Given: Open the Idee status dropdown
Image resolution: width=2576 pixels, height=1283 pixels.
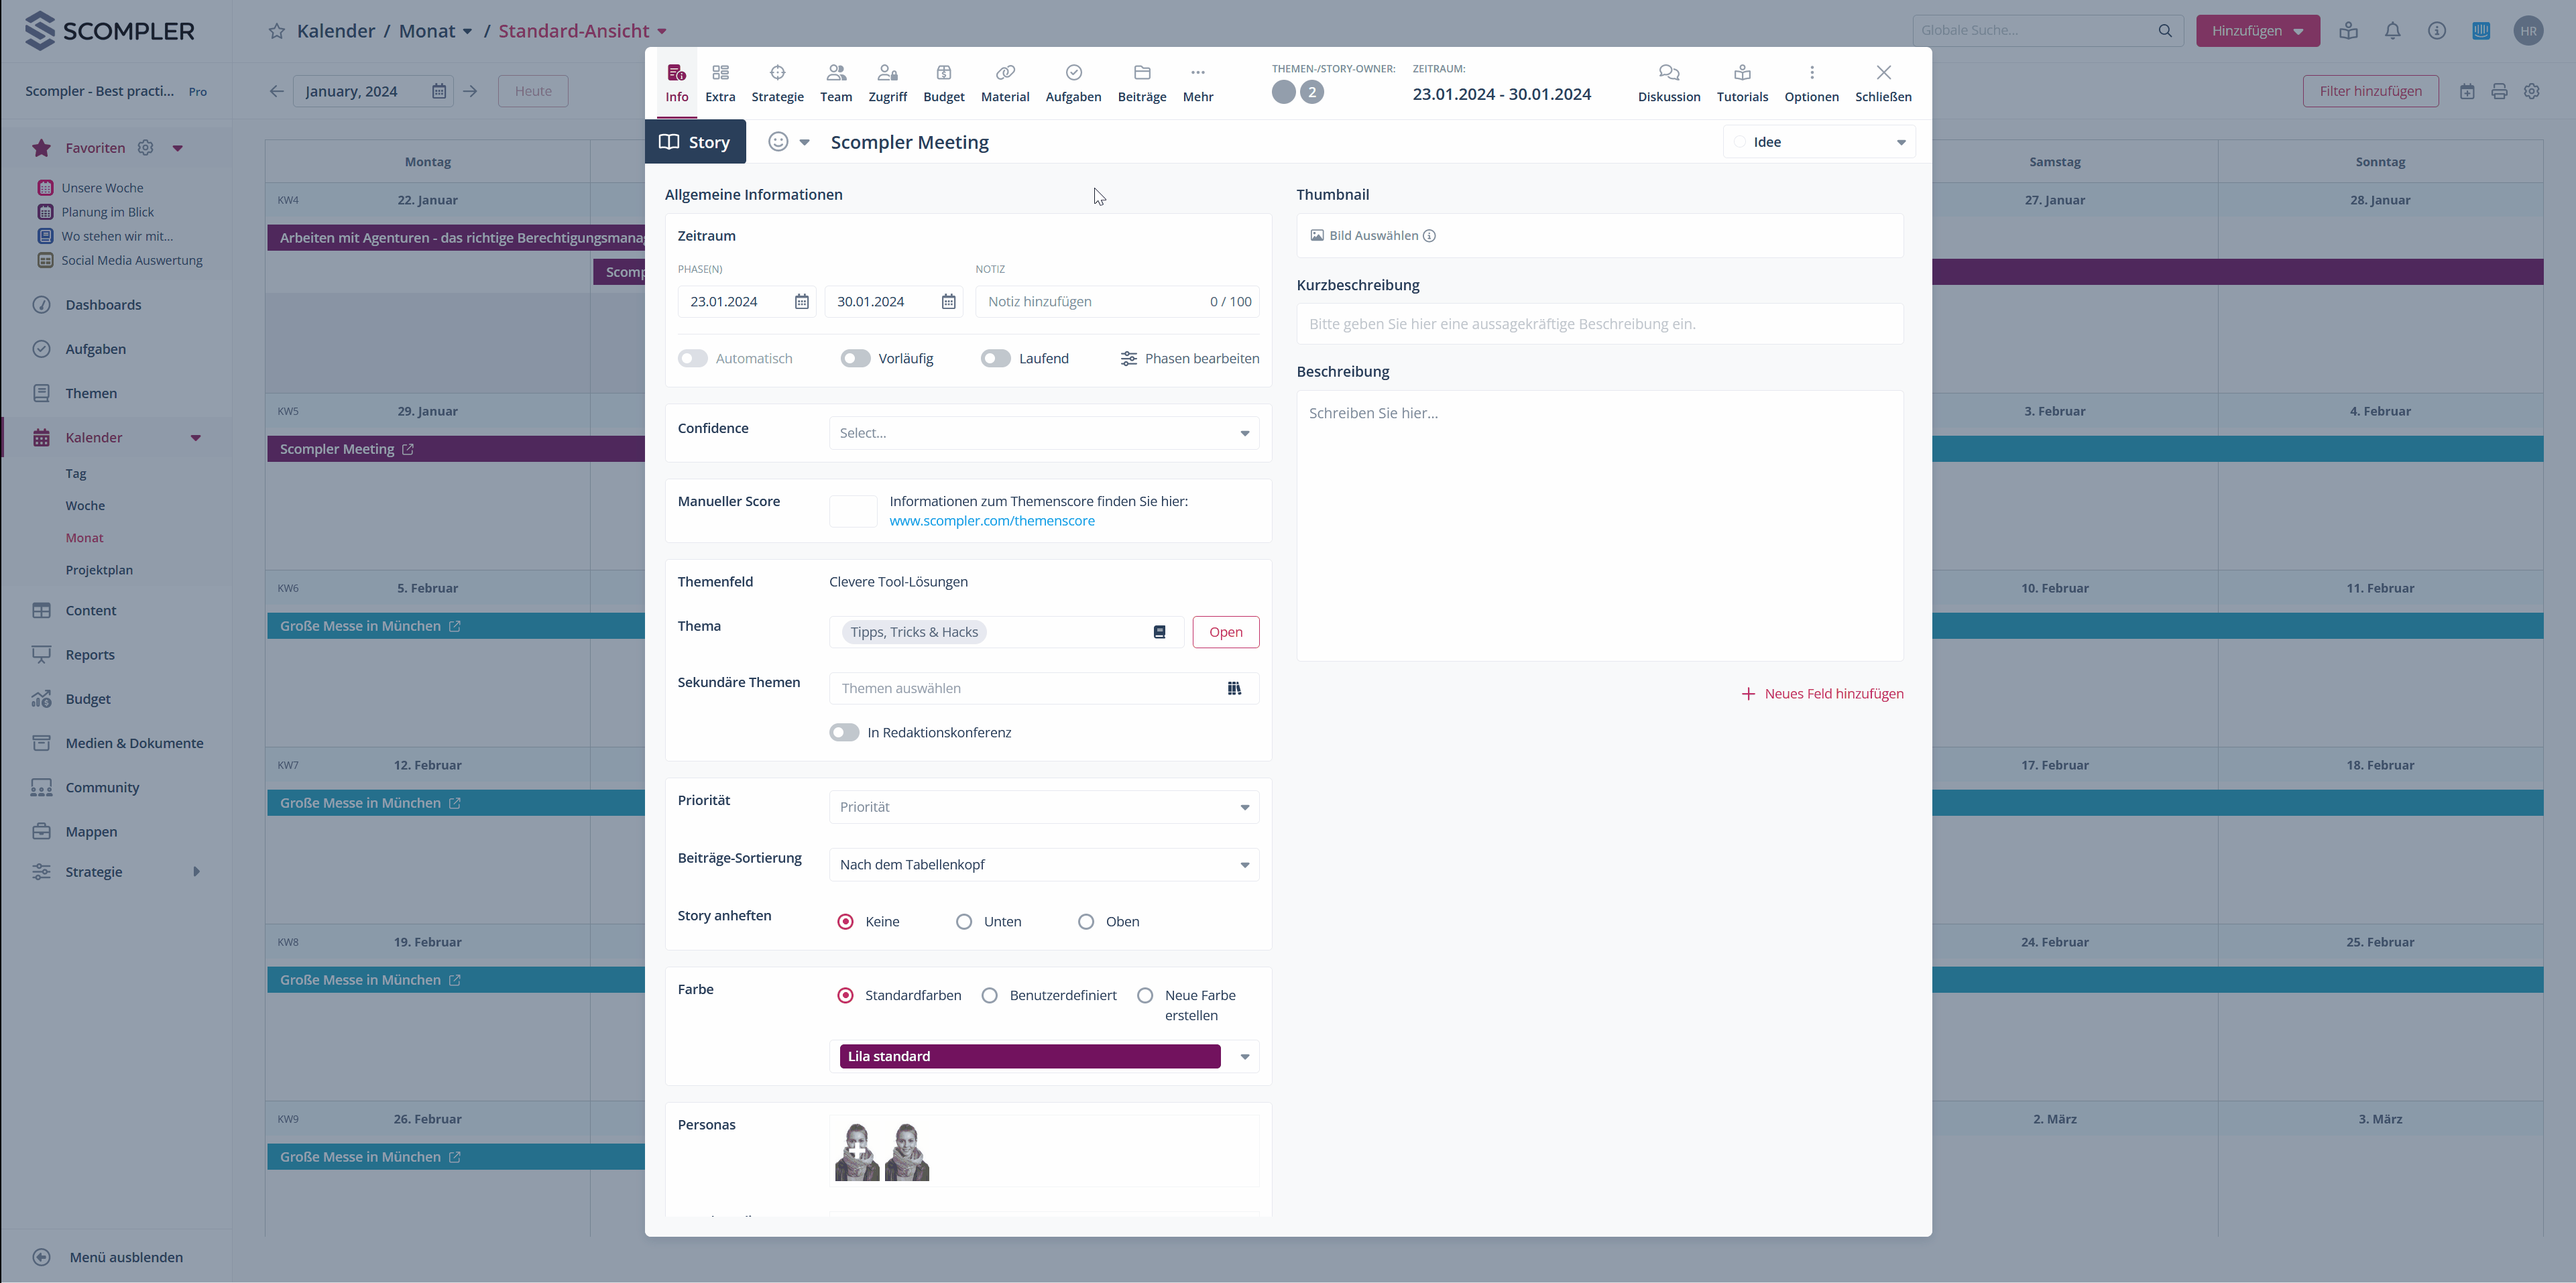Looking at the screenshot, I should point(1819,142).
